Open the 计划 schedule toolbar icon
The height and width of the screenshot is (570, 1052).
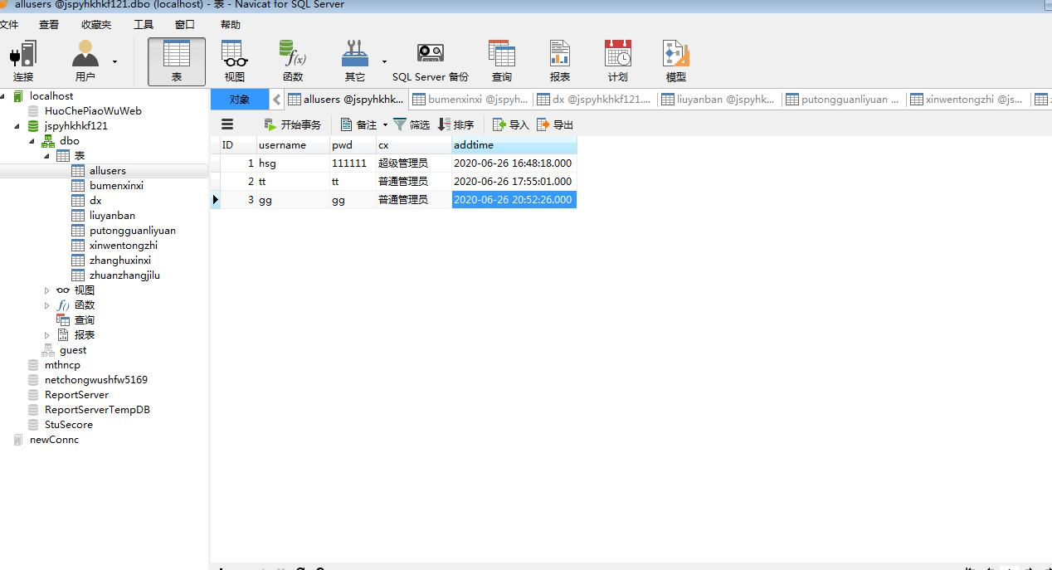(x=618, y=61)
